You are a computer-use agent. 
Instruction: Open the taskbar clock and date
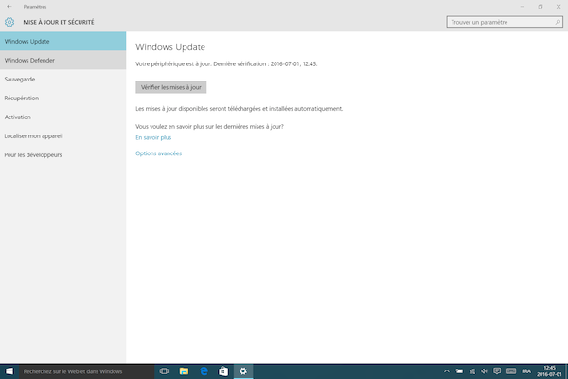pos(549,371)
